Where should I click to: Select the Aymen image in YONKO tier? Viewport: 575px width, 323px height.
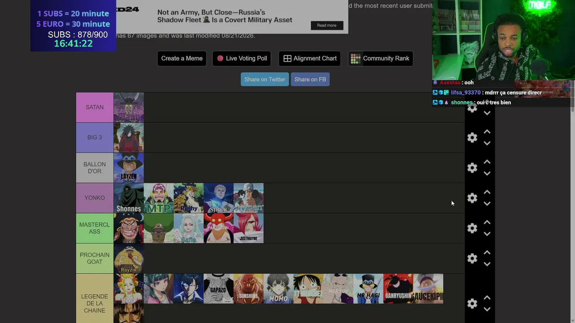click(x=248, y=198)
